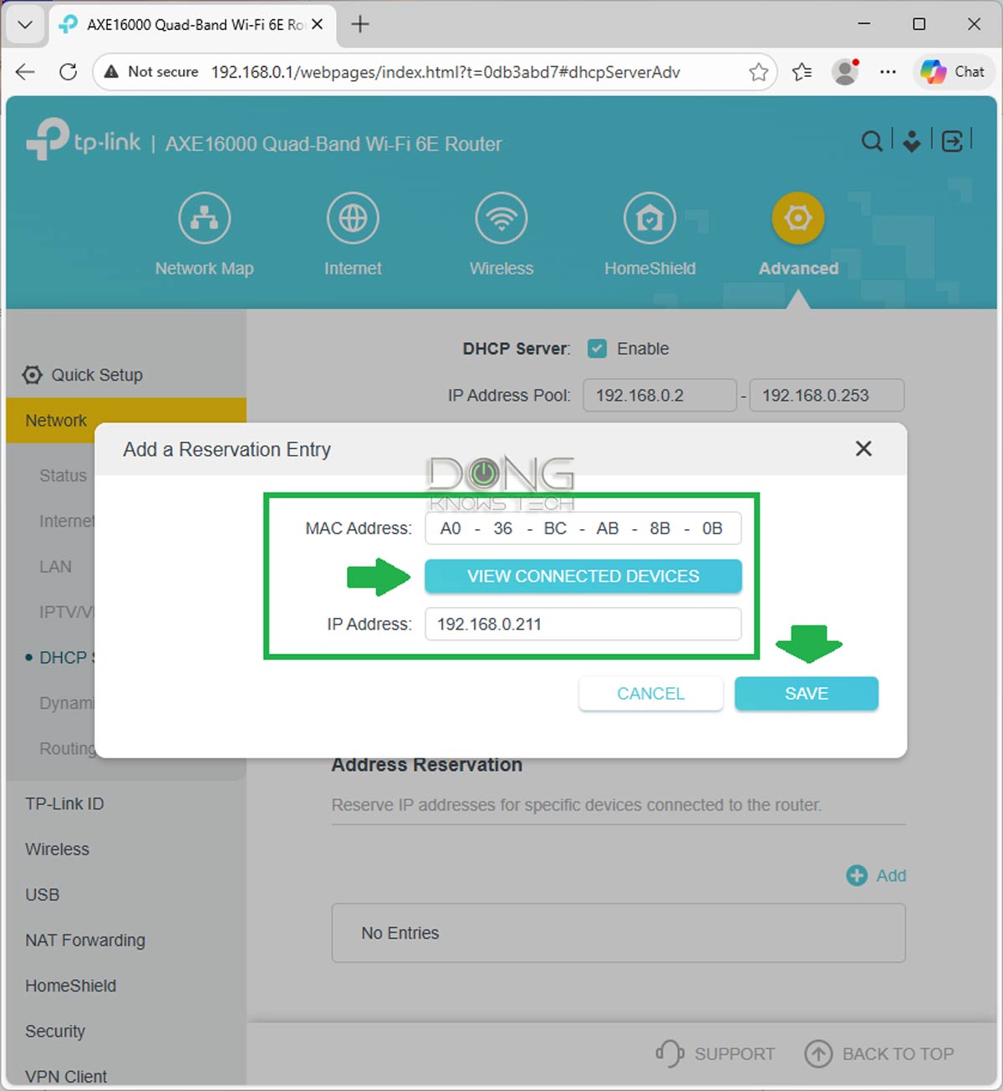Click the logout icon in the header
The height and width of the screenshot is (1091, 1003).
(953, 142)
